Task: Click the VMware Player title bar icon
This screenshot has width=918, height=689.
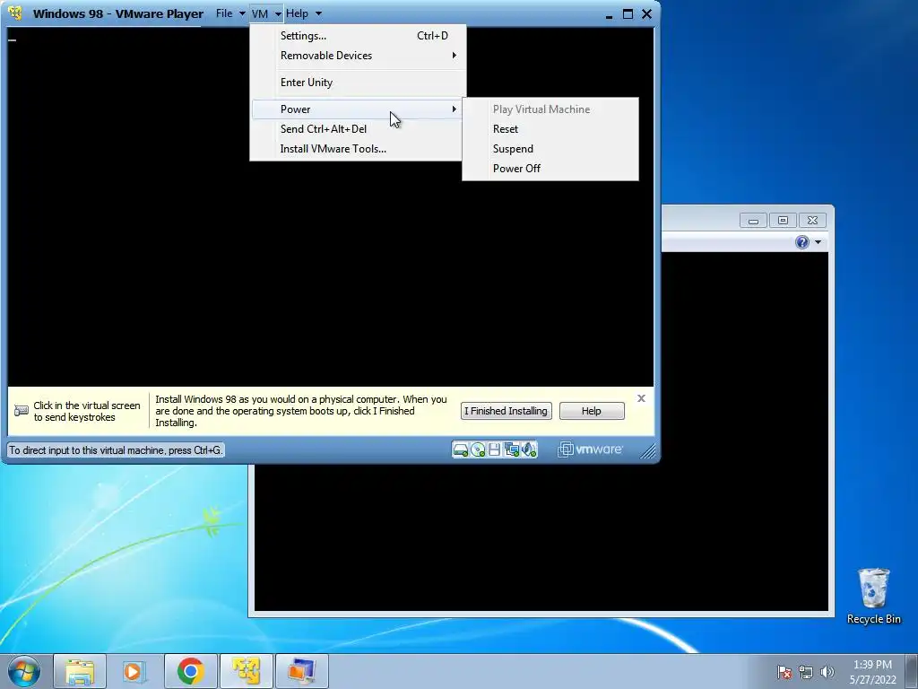Action: (16, 13)
